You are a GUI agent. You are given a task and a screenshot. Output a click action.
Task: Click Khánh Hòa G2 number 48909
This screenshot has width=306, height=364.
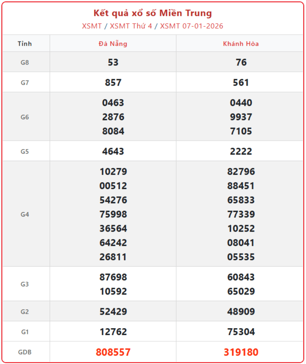pyautogui.click(x=241, y=312)
